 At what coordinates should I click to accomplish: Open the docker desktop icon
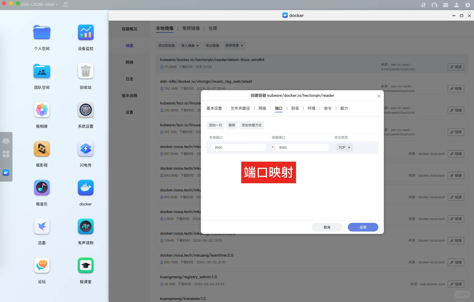pyautogui.click(x=85, y=188)
